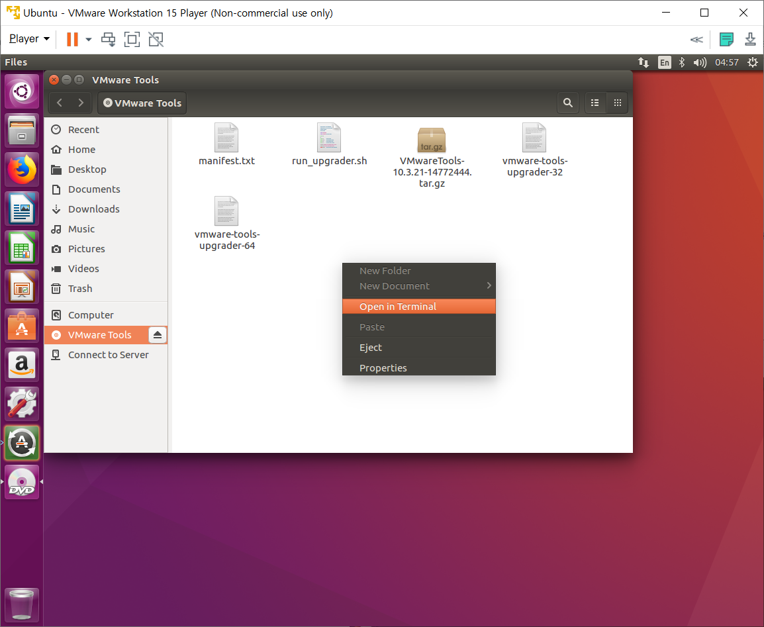This screenshot has height=627, width=764.
Task: Expand New Document submenu in context menu
Action: (419, 286)
